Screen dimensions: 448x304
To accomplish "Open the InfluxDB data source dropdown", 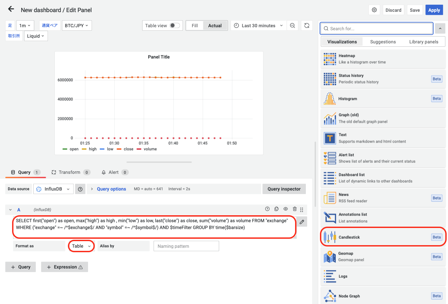I will pyautogui.click(x=53, y=189).
